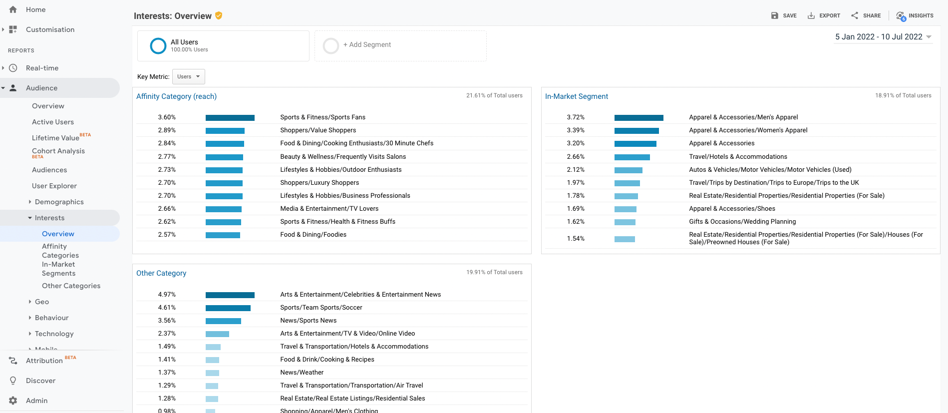This screenshot has width=948, height=413.
Task: Click the Real-time clock icon
Action: tap(13, 68)
